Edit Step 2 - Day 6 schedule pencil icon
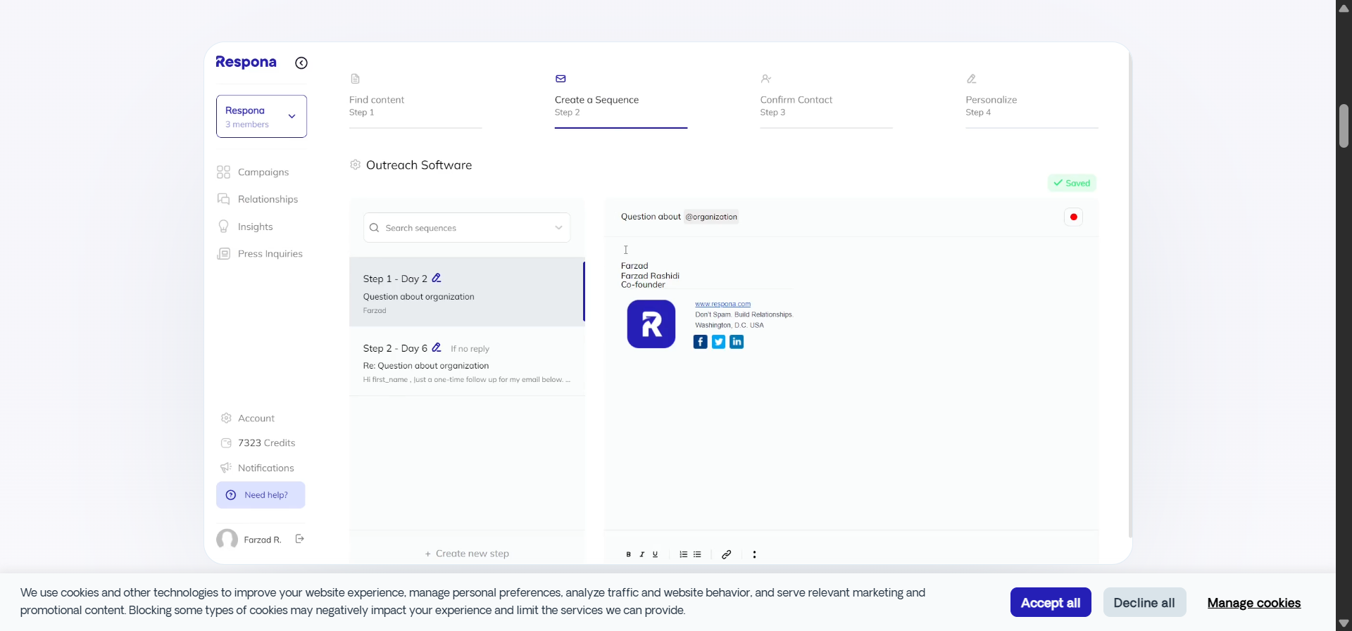 (437, 348)
